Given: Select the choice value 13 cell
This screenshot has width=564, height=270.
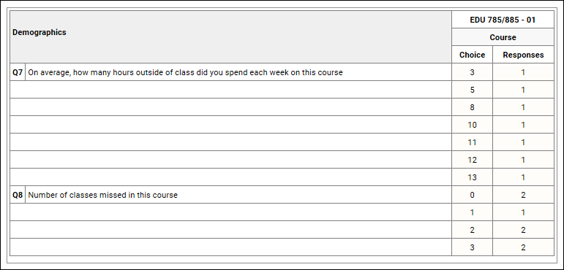Looking at the screenshot, I should [472, 177].
